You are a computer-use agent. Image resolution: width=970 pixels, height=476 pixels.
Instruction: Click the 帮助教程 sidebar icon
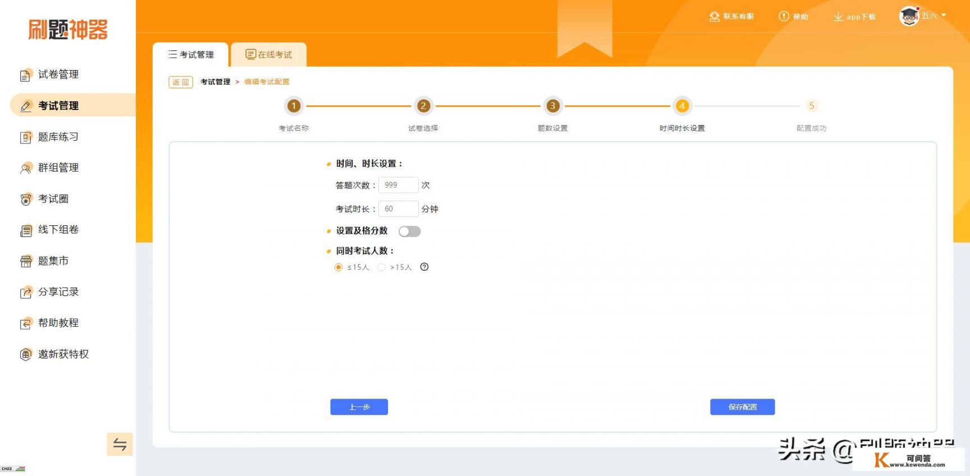[x=26, y=324]
